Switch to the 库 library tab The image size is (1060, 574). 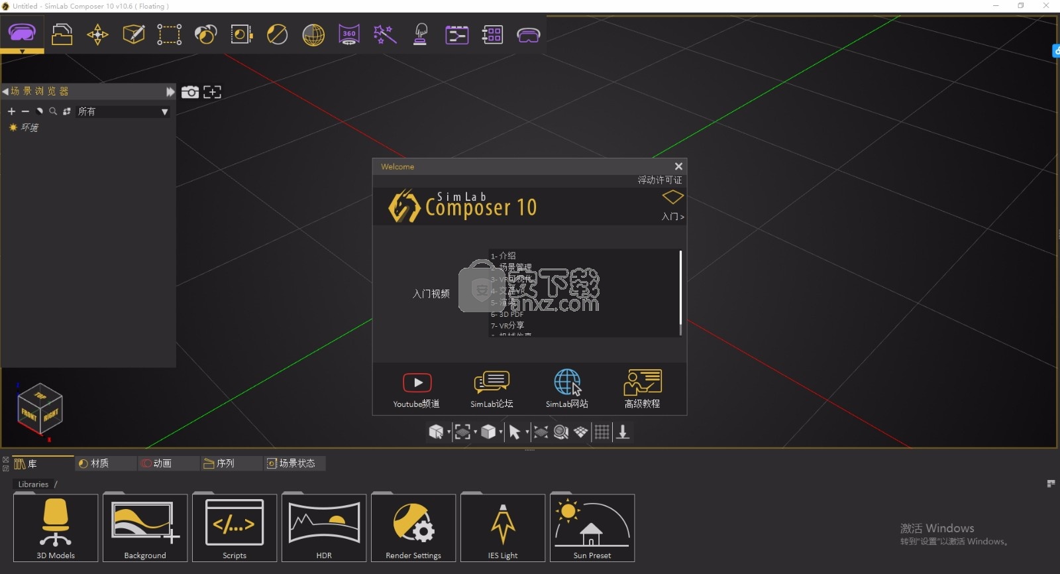click(x=43, y=463)
